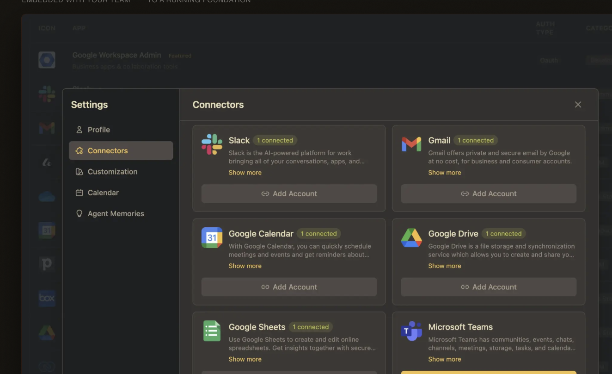The height and width of the screenshot is (374, 612).
Task: Show more of Google Sheets description
Action: click(x=245, y=359)
